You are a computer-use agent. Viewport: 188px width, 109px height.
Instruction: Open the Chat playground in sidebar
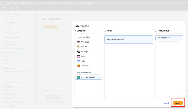(5, 56)
